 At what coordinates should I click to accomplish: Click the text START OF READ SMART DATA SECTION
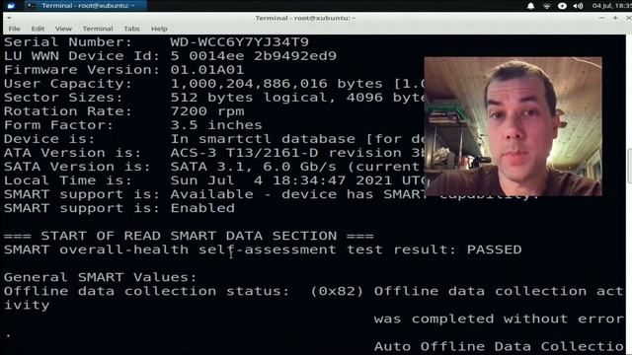click(x=189, y=236)
